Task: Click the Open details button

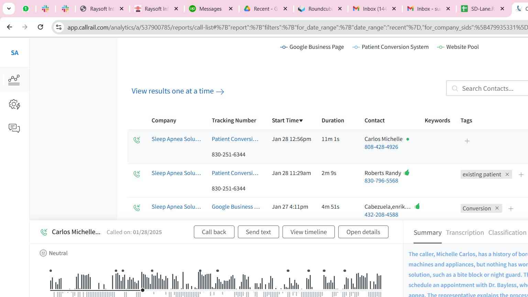Action: 363,232
